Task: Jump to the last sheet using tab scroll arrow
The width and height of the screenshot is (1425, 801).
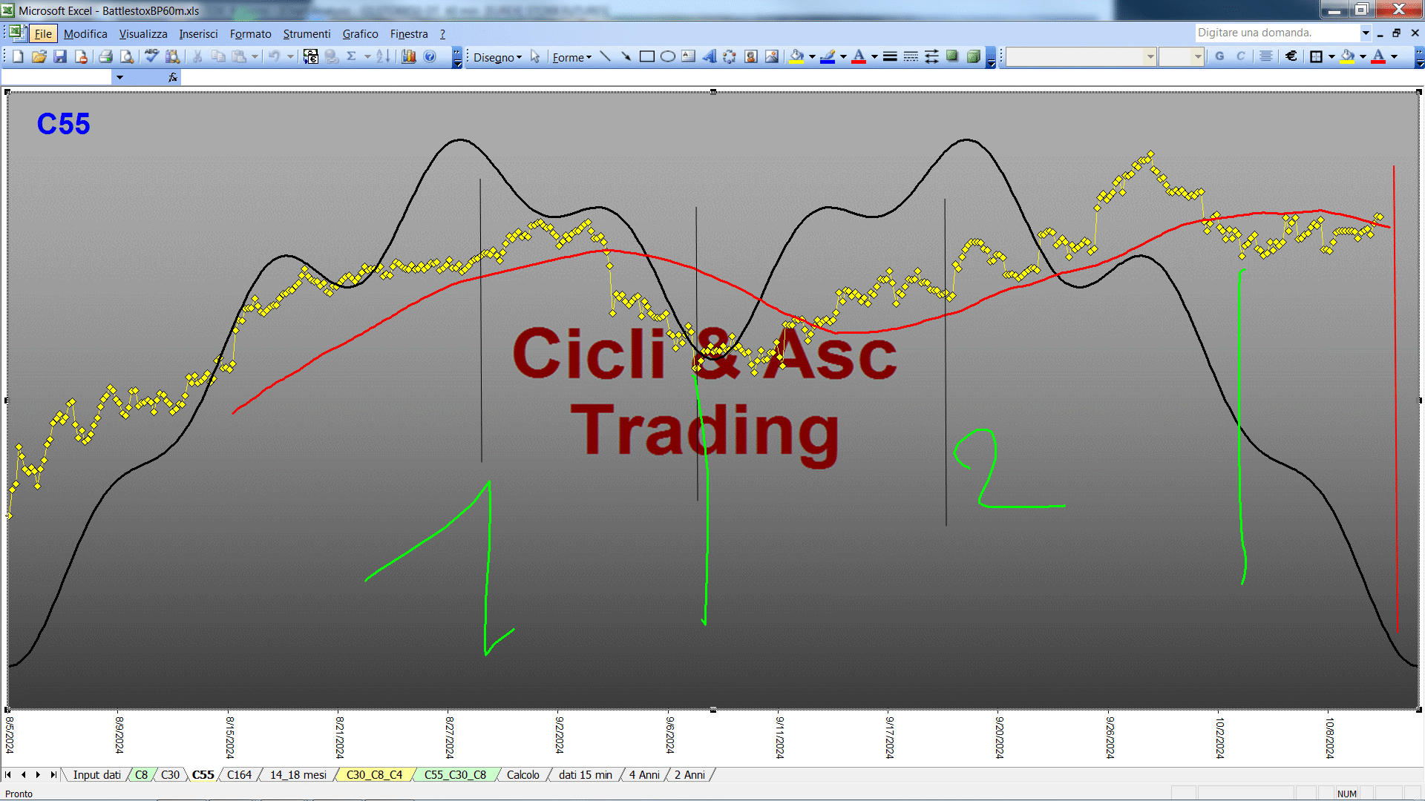Action: 53,775
